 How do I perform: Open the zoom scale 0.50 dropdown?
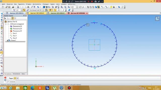(77, 7)
